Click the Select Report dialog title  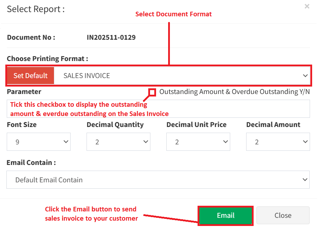36,9
